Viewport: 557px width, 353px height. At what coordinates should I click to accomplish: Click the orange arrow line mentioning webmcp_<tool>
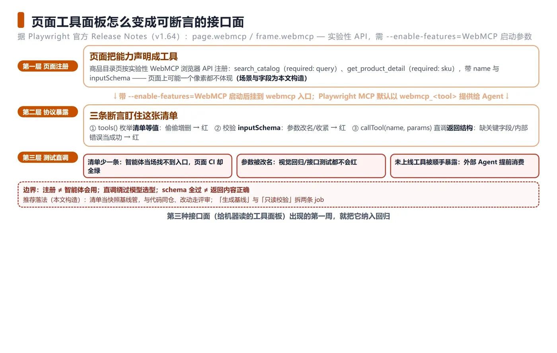[311, 96]
